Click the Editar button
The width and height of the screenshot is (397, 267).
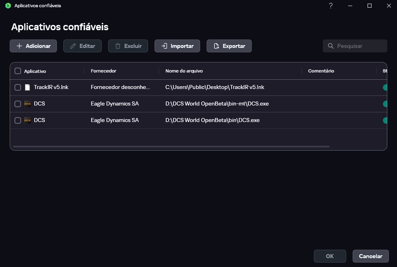pyautogui.click(x=83, y=46)
